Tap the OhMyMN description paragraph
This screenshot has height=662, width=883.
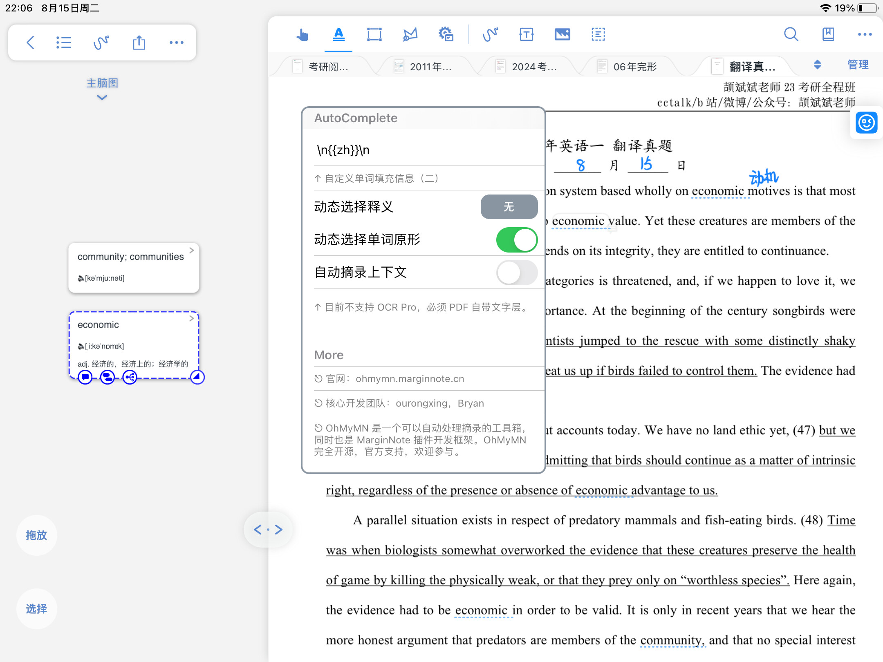[x=420, y=440]
